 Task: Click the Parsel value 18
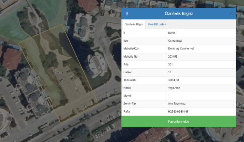point(170,72)
